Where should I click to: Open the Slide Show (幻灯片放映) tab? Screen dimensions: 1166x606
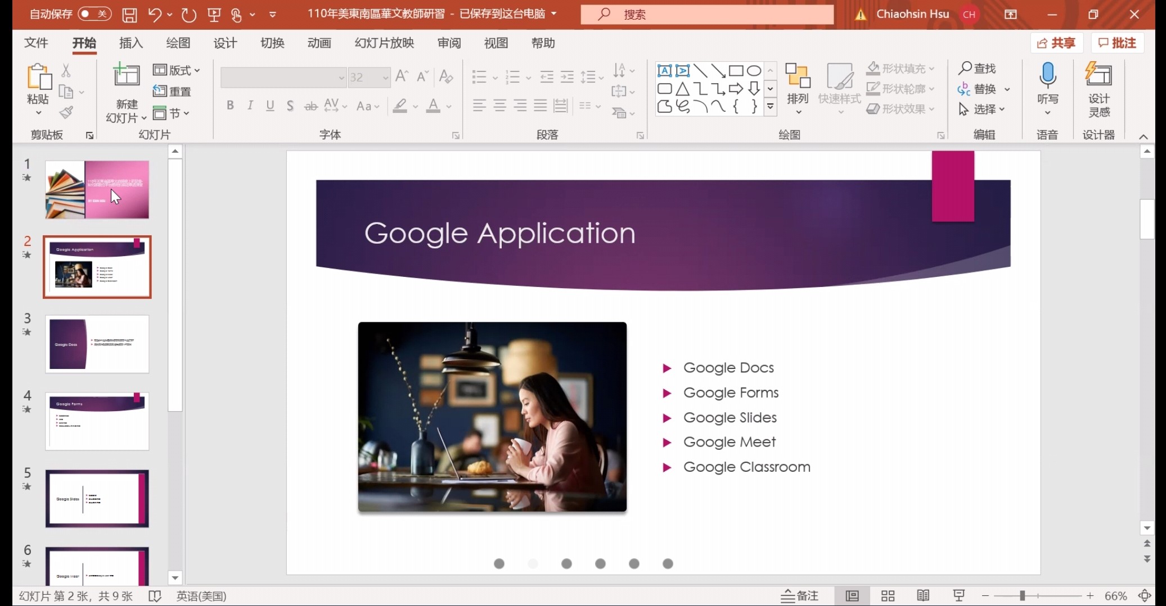(x=384, y=43)
